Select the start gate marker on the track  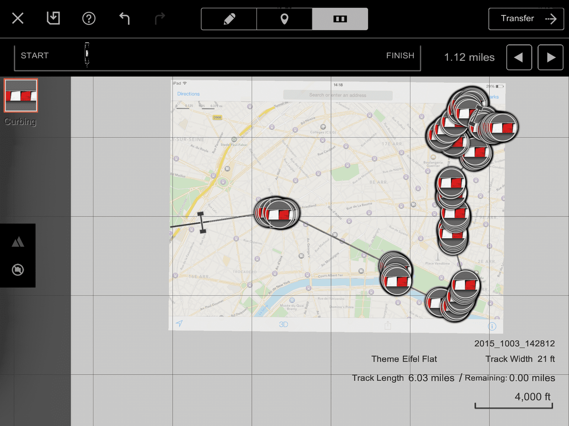pos(201,223)
